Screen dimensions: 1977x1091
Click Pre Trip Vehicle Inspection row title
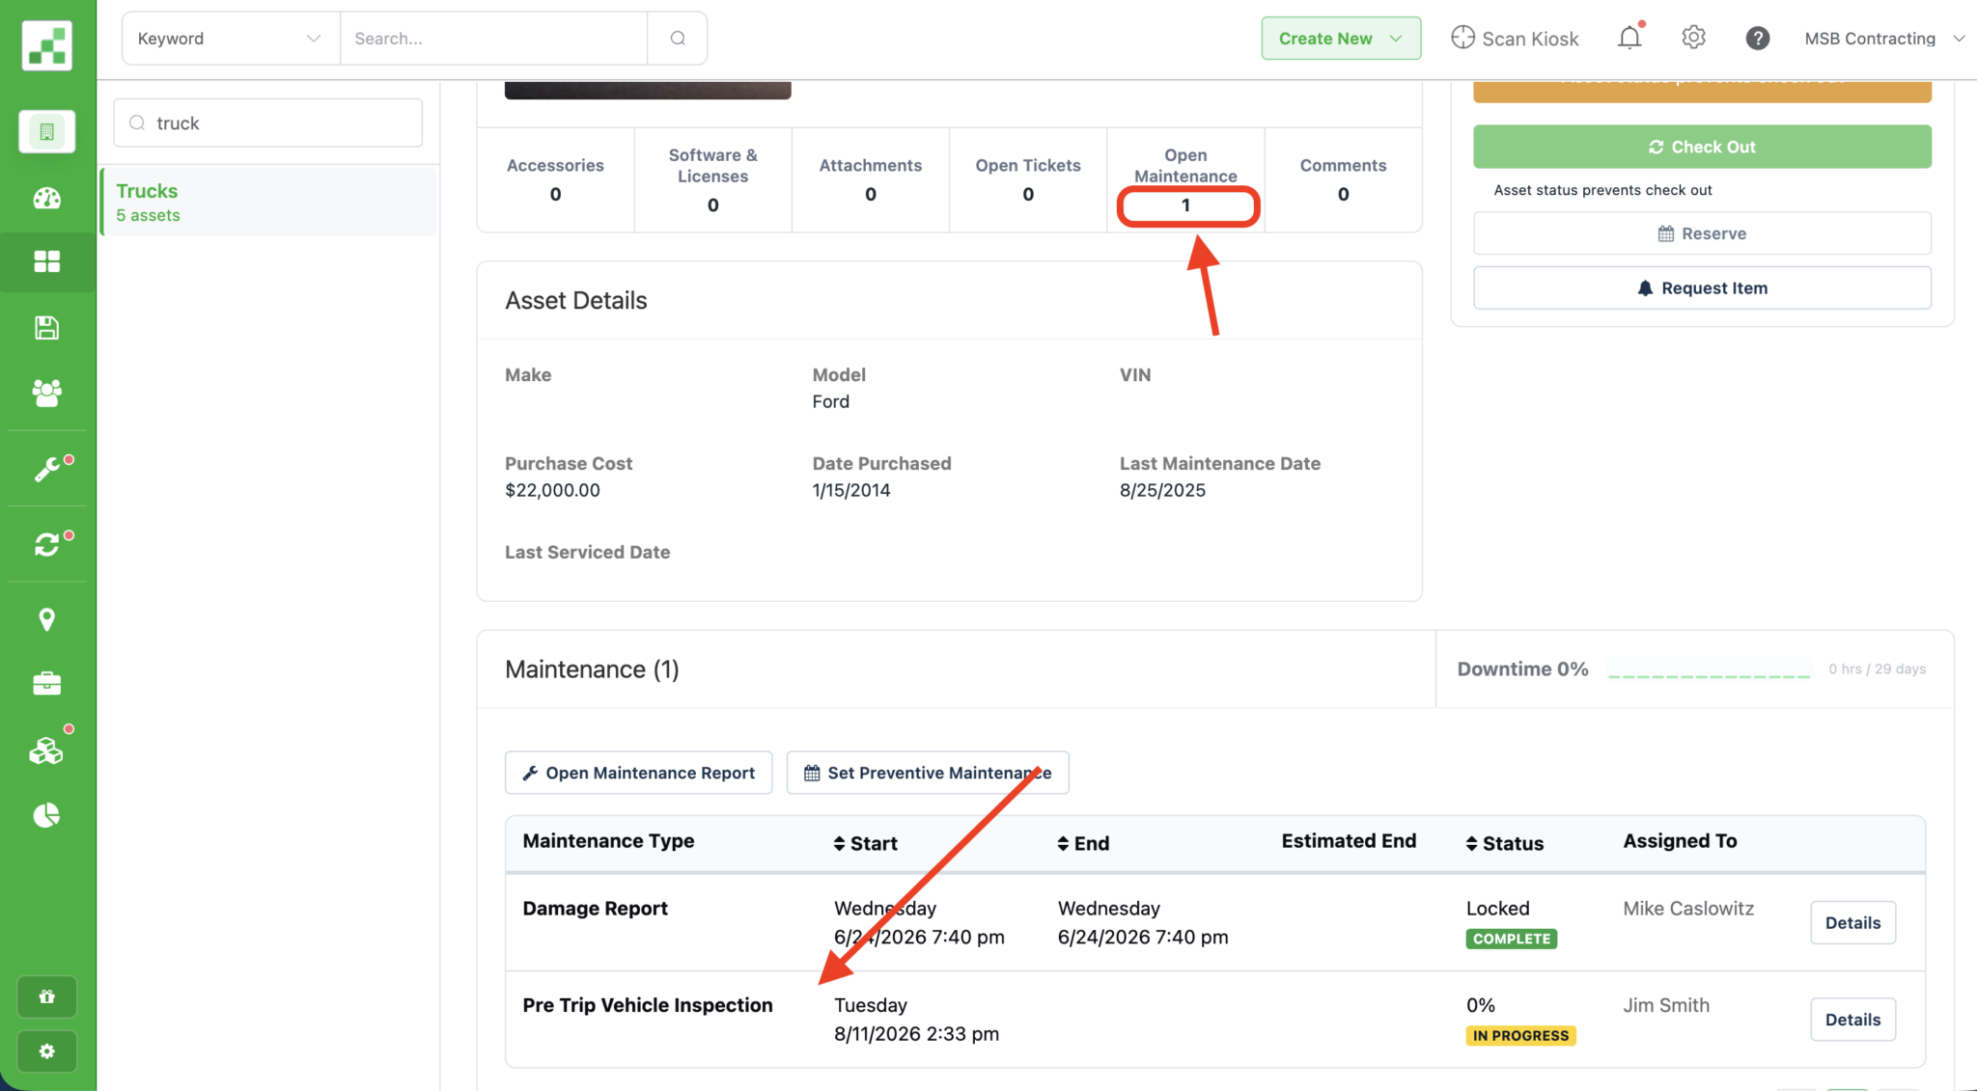(x=648, y=1005)
